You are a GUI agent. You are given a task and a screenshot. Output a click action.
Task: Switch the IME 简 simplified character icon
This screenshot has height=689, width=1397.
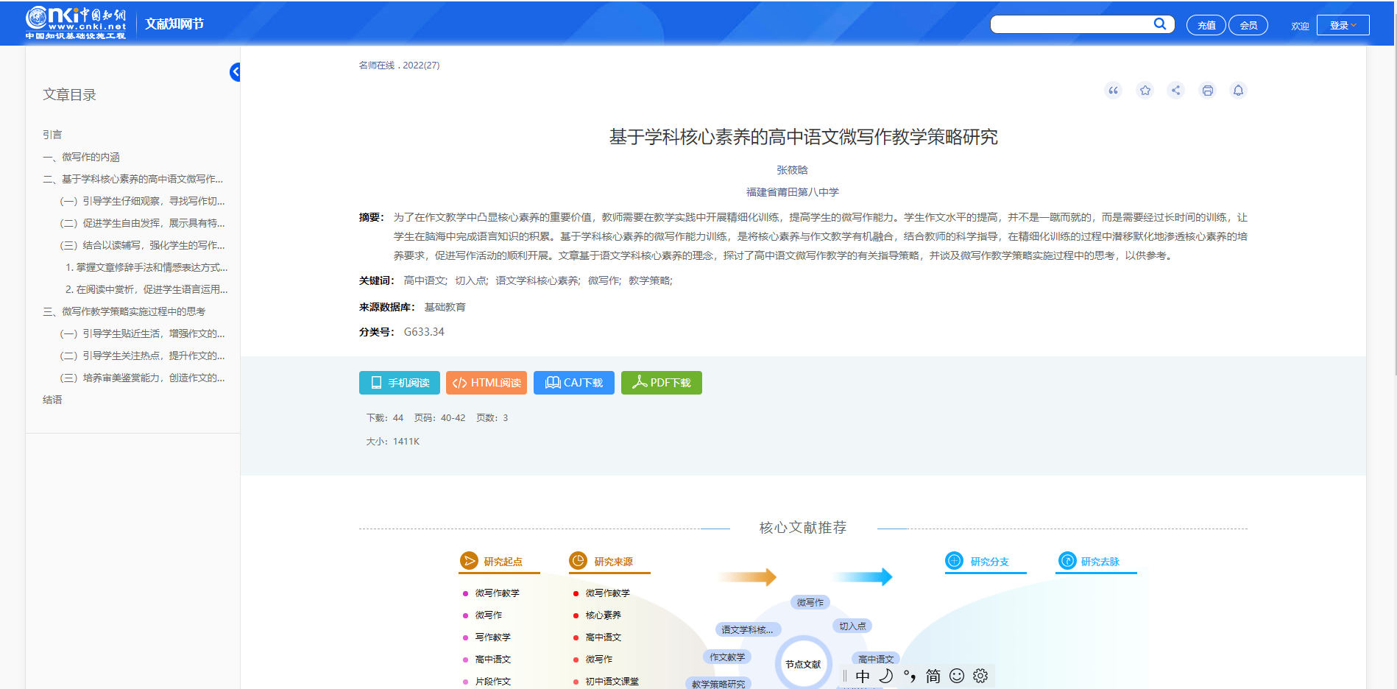click(933, 676)
